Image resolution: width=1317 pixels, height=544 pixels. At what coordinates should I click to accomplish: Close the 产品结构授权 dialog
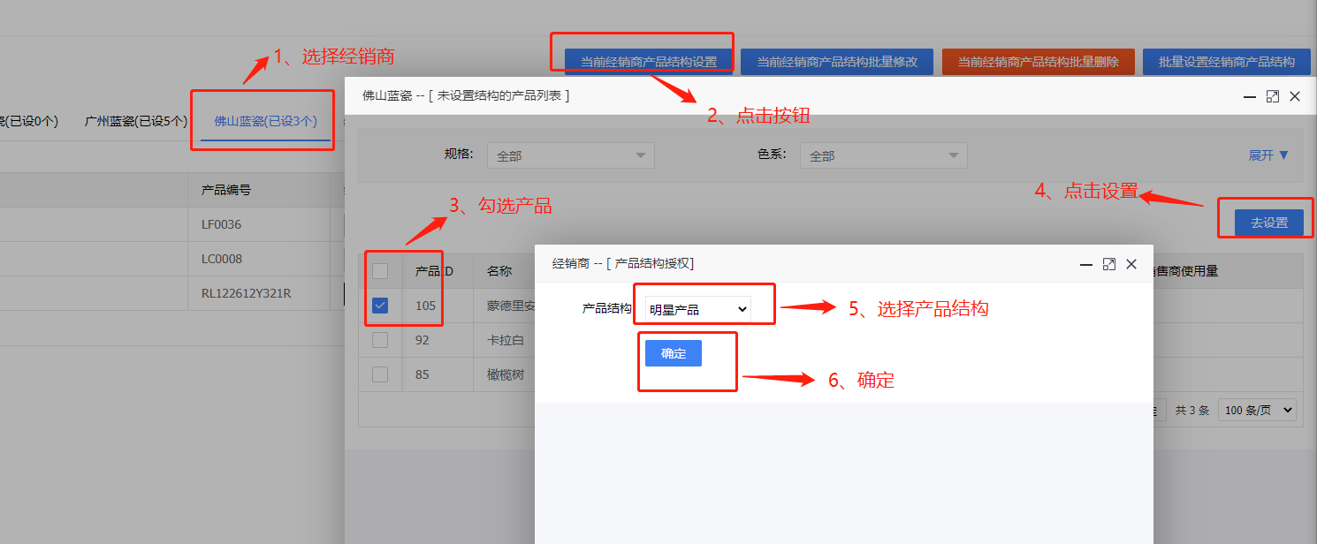click(1131, 264)
